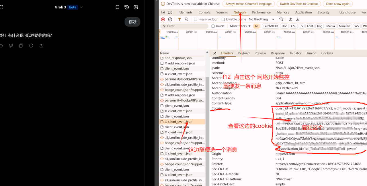Open the Security tab
Screen dimensions: 367x186
pyautogui.click(x=323, y=12)
